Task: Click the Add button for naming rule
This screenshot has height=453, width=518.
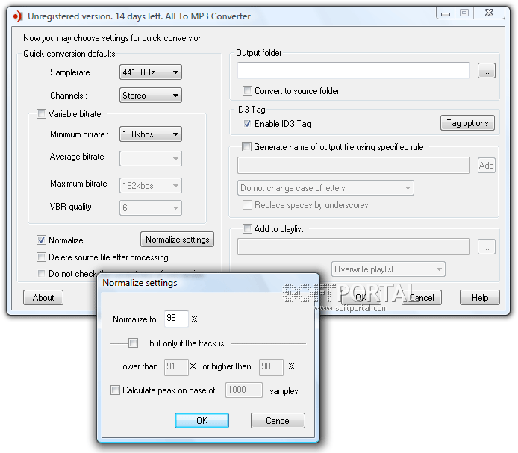Action: [x=487, y=165]
